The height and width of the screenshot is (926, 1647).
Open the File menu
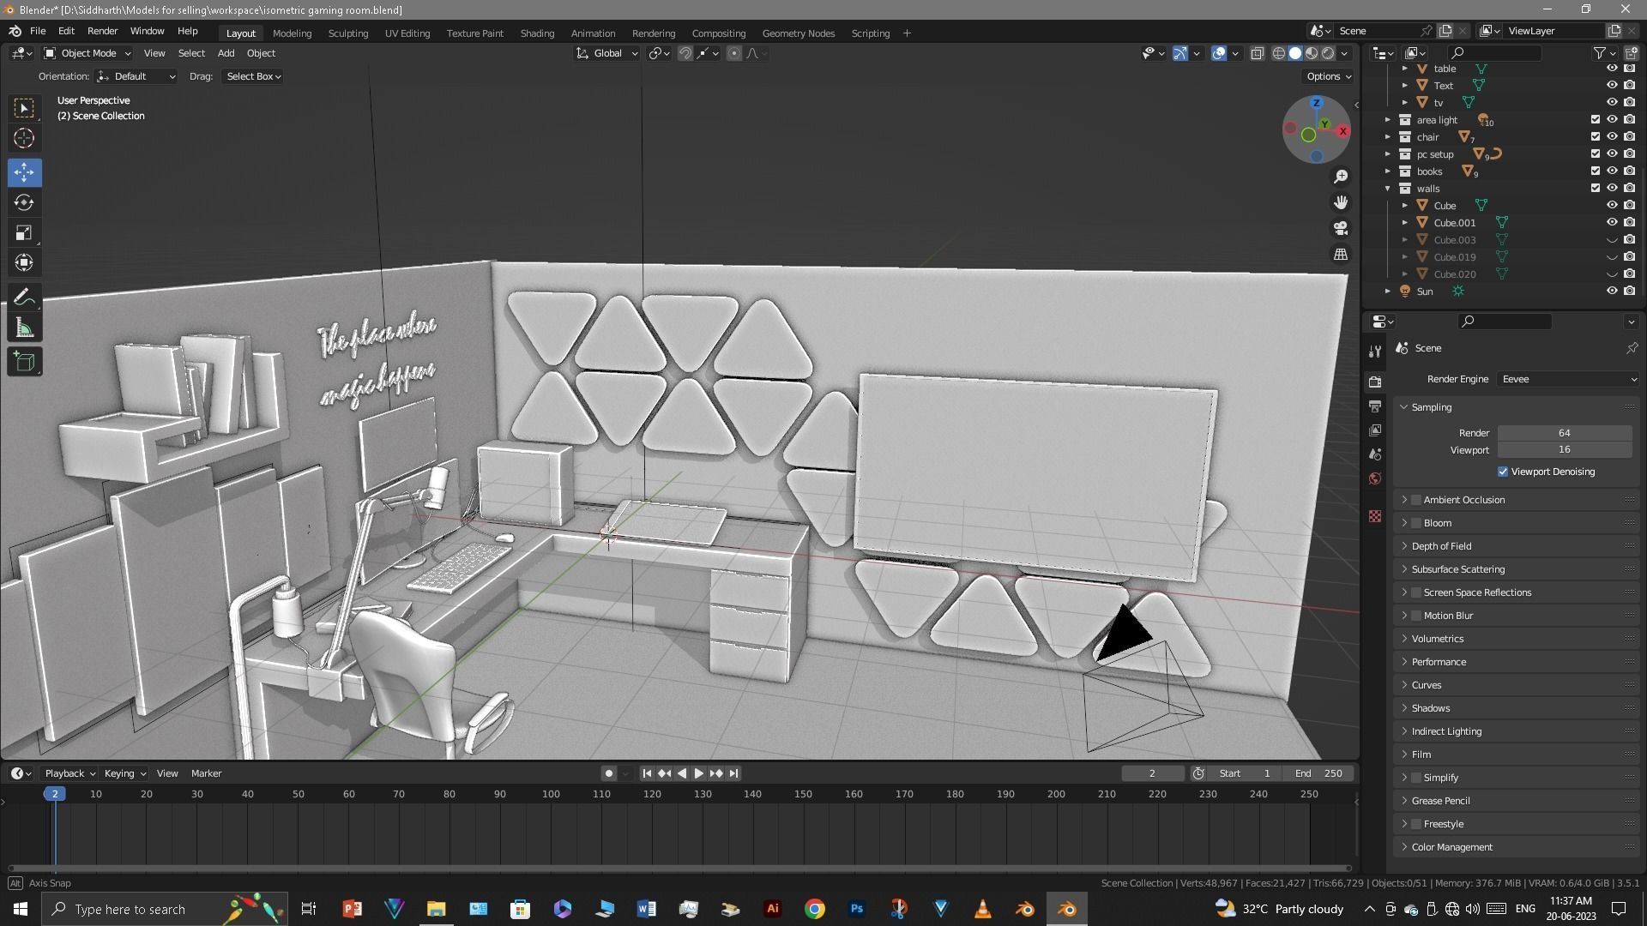click(x=38, y=31)
